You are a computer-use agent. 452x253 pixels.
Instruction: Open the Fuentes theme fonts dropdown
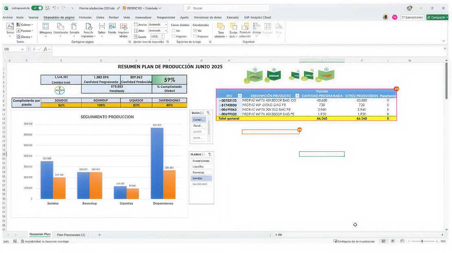coord(25,31)
